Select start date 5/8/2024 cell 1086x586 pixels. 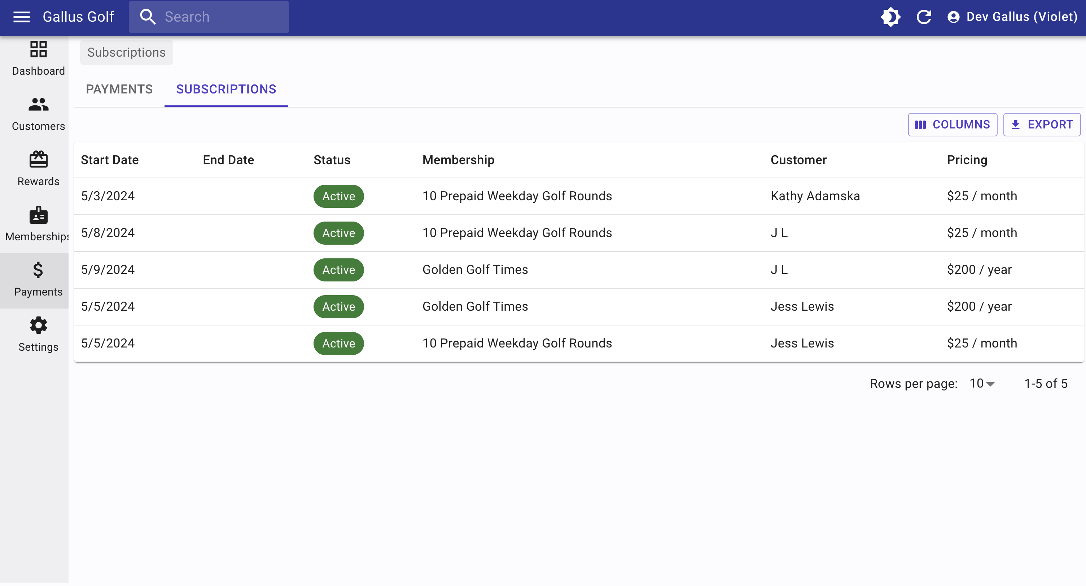click(108, 233)
